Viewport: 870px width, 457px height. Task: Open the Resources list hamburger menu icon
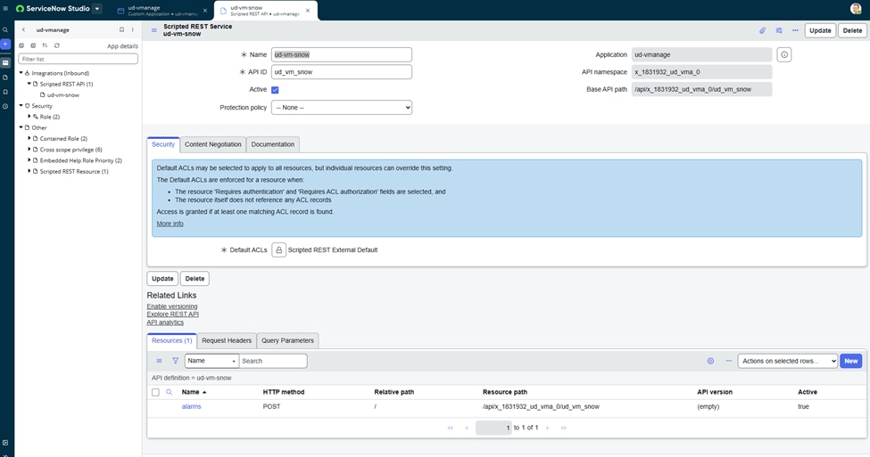pos(159,361)
